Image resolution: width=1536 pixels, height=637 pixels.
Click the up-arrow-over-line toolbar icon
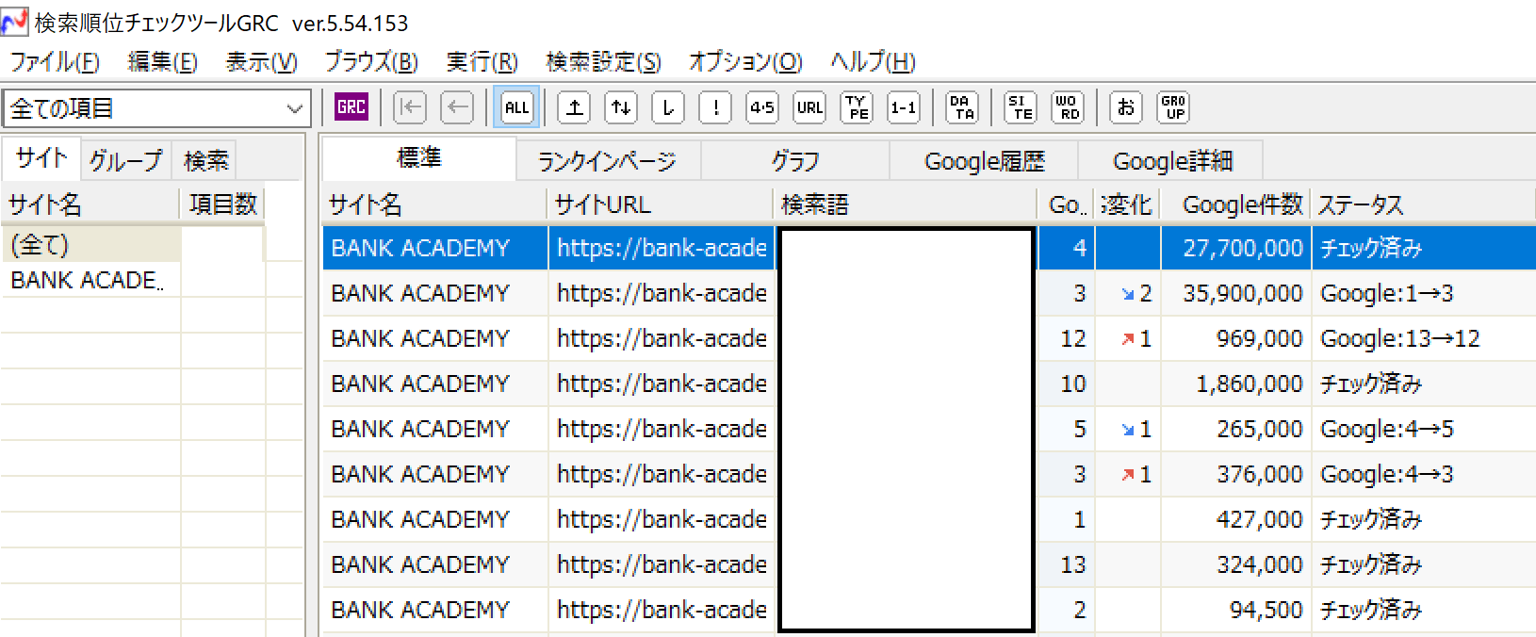[x=574, y=107]
